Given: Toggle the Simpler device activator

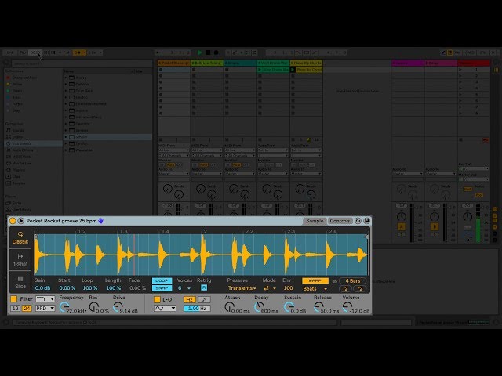Looking at the screenshot, I should pos(13,221).
